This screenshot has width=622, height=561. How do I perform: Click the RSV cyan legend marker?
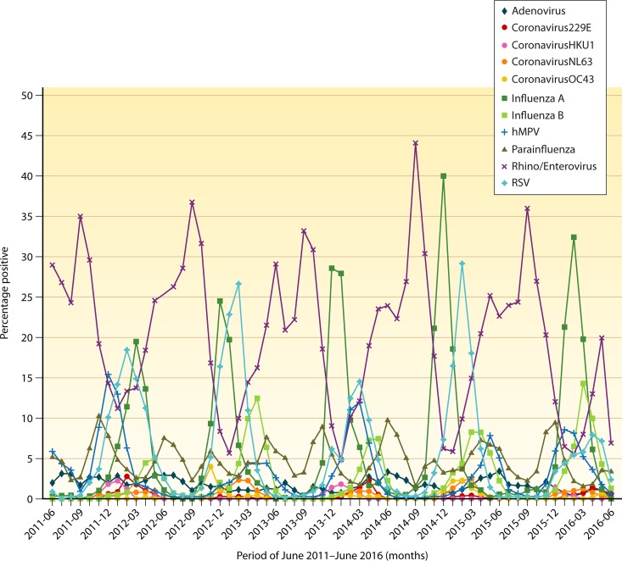point(504,183)
